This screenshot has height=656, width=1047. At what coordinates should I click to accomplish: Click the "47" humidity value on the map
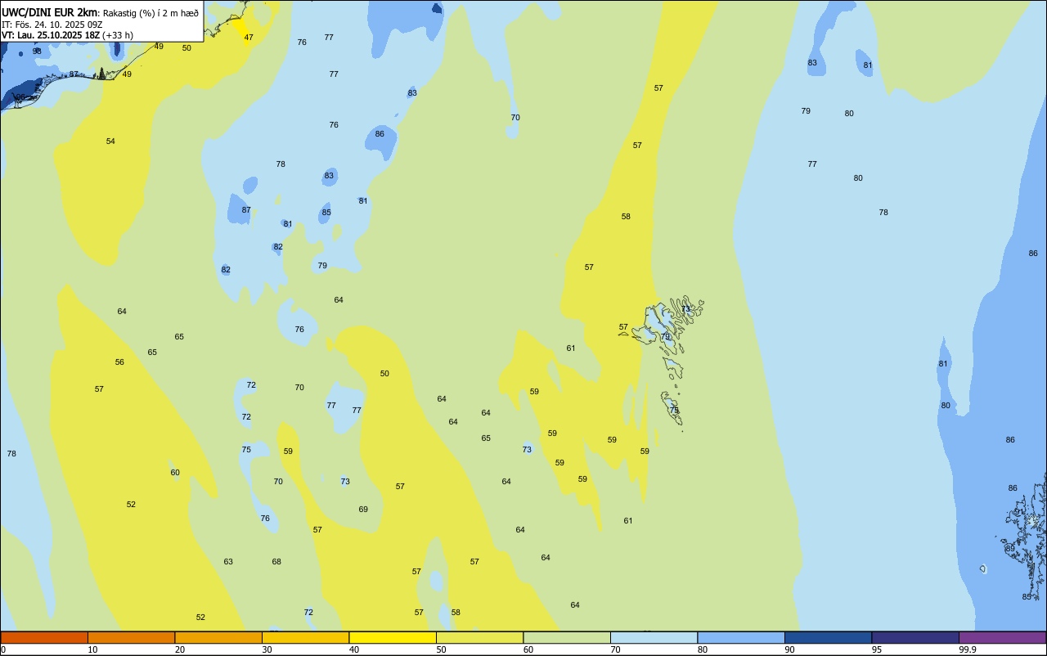249,38
